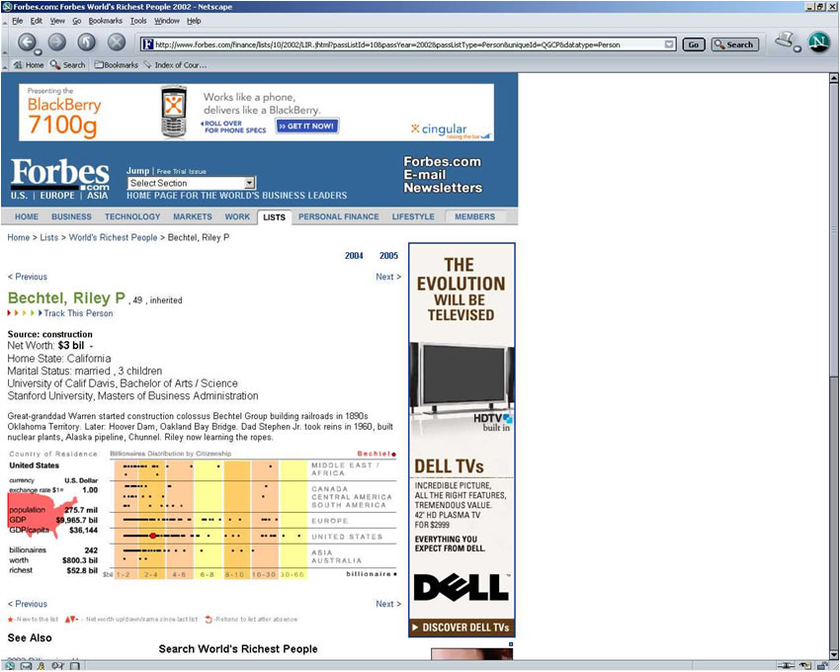Click the red dot on United States chart row
Image resolution: width=840 pixels, height=672 pixels.
coord(152,536)
